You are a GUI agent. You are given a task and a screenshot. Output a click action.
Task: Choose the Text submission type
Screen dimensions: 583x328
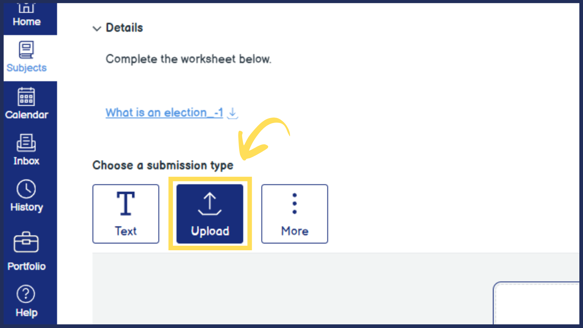(x=126, y=214)
